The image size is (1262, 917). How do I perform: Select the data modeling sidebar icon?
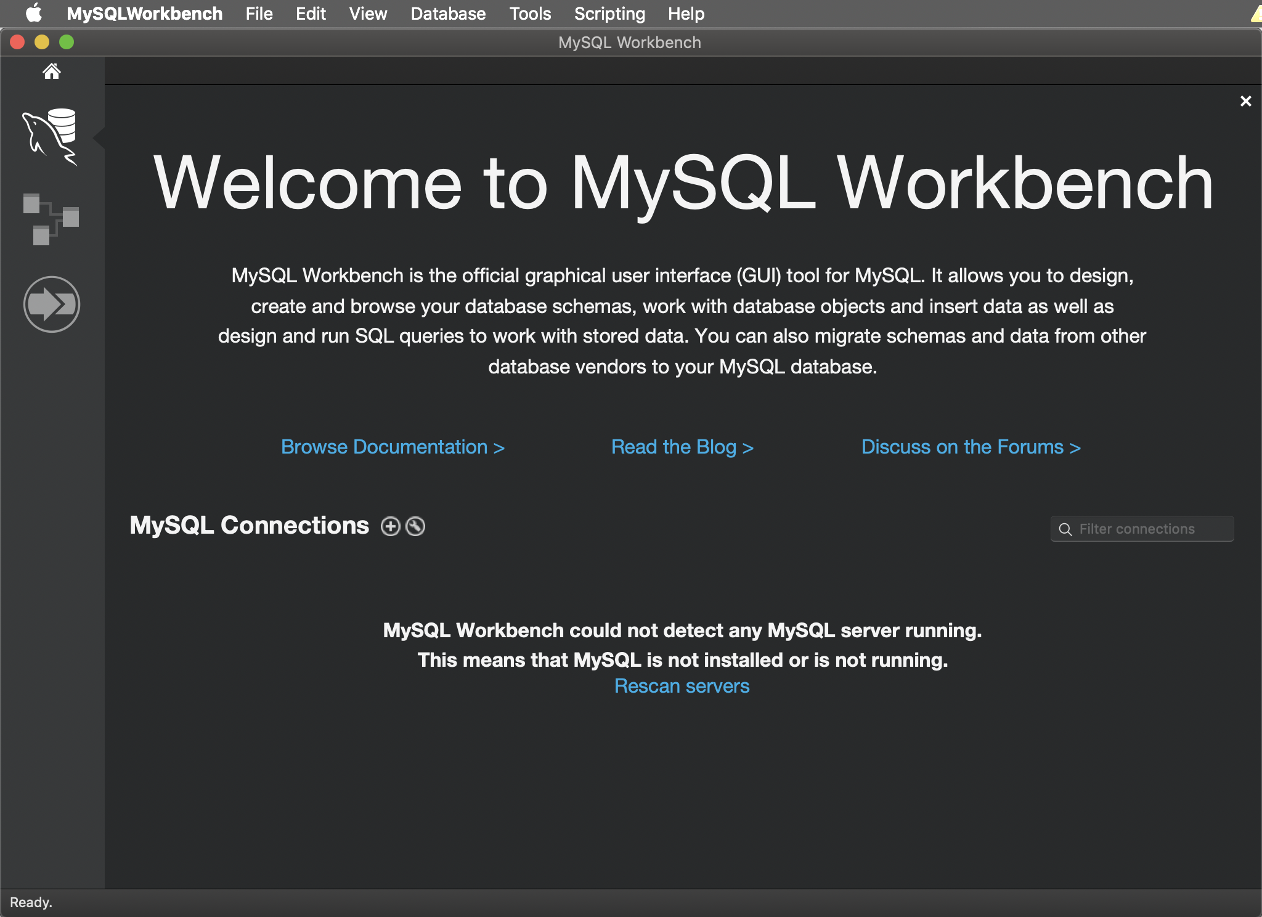pyautogui.click(x=52, y=221)
